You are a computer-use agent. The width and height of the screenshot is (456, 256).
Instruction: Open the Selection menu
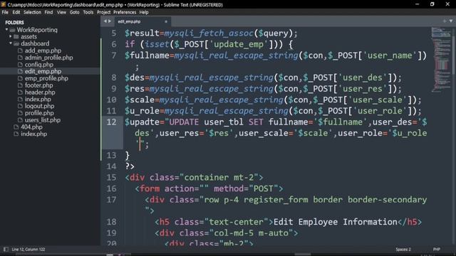coord(32,12)
